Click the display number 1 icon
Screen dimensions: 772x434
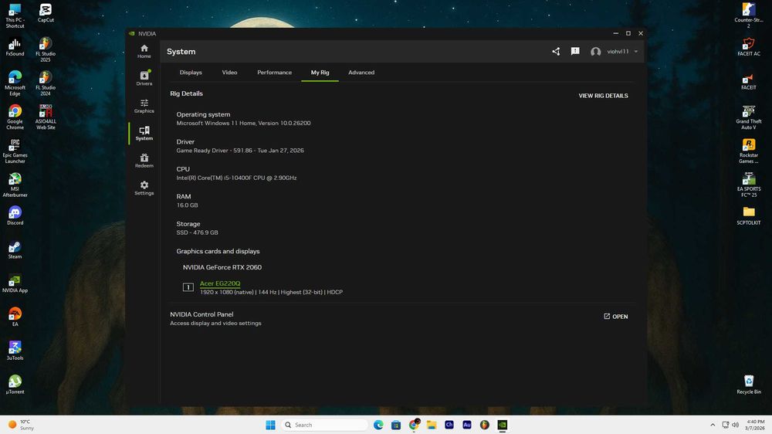click(x=188, y=287)
